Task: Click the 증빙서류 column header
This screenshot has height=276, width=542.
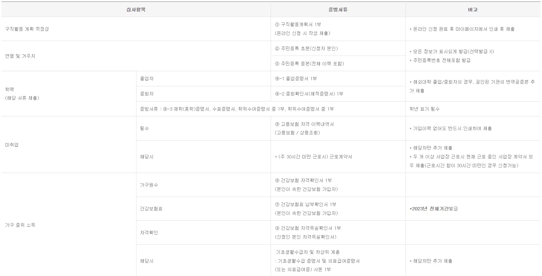Action: pyautogui.click(x=338, y=9)
